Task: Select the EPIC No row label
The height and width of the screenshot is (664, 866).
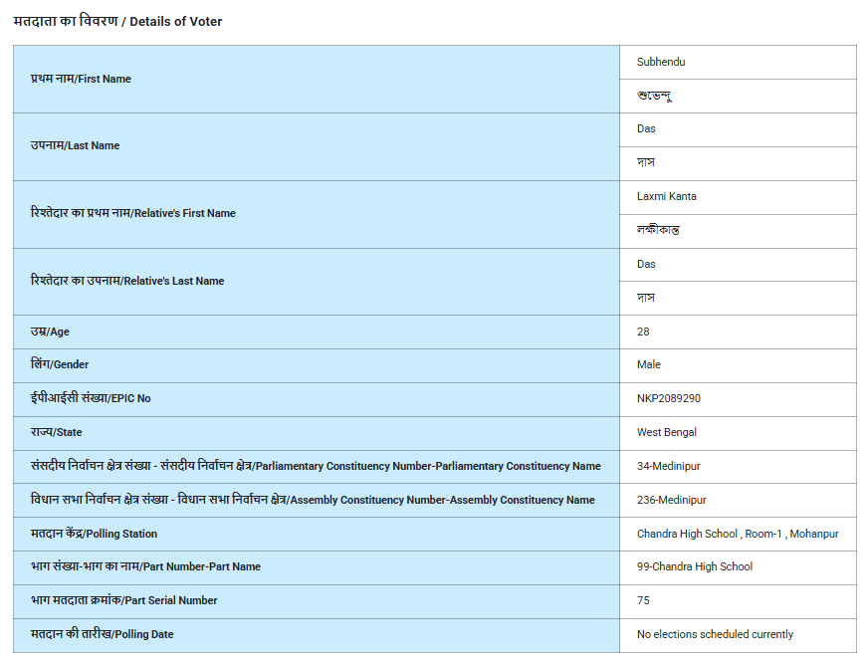Action: coord(91,398)
